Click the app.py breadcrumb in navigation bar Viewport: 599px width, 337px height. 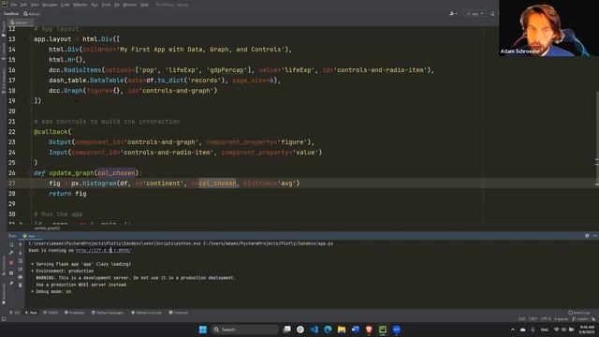tap(32, 14)
